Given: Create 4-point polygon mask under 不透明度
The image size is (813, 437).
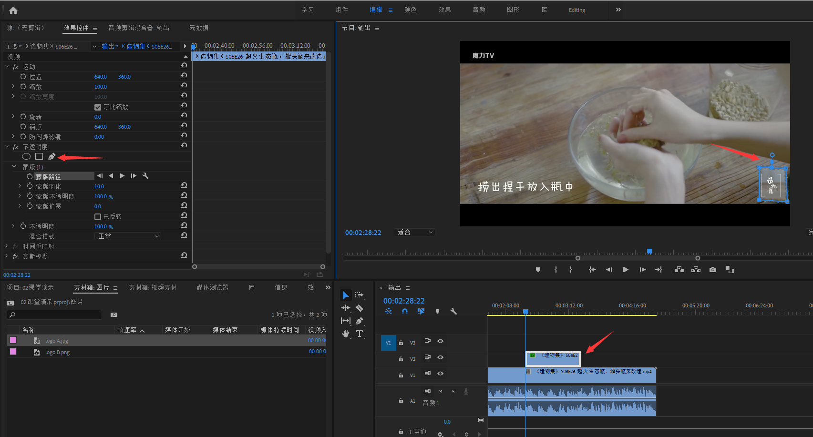Looking at the screenshot, I should pos(39,156).
